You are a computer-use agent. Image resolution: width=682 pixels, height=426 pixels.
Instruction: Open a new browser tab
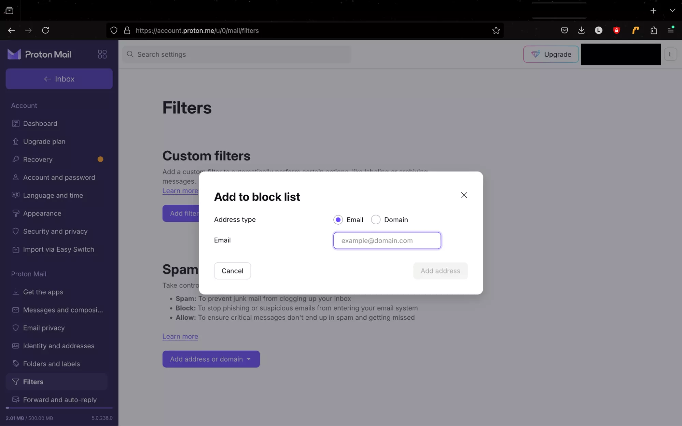[653, 11]
